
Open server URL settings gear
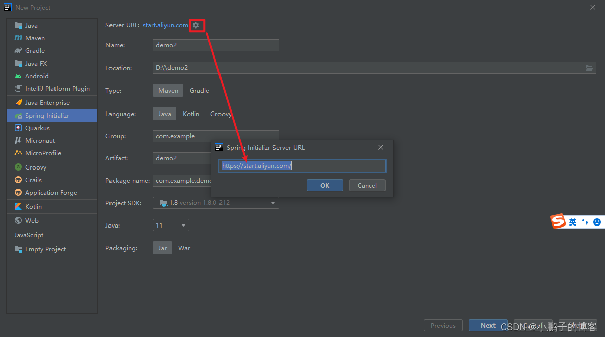[x=196, y=25]
